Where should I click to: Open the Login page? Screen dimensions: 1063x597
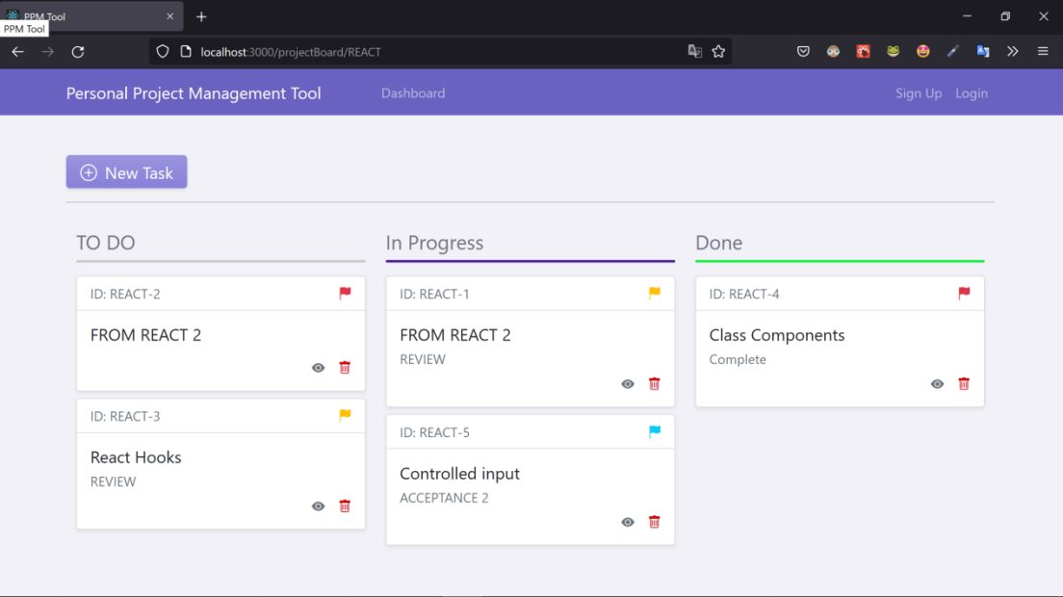click(972, 92)
